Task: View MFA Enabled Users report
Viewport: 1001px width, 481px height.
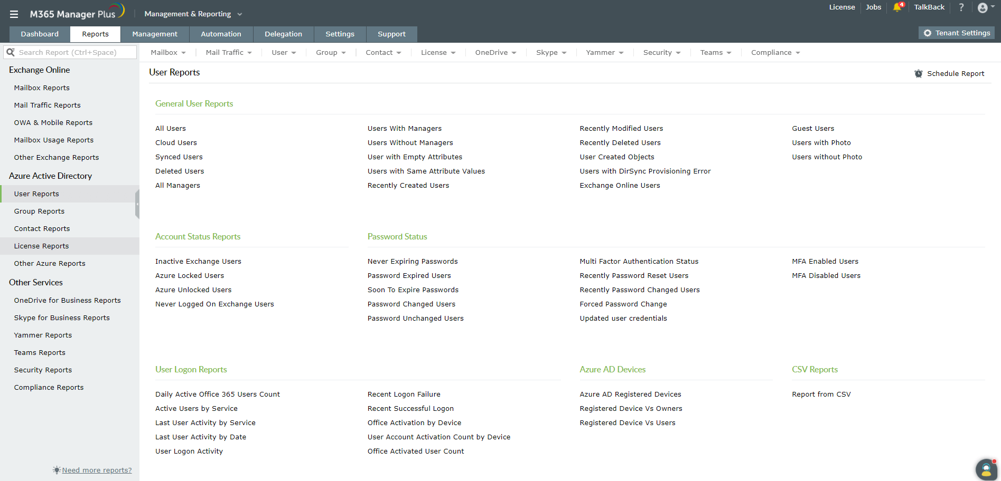Action: point(825,261)
